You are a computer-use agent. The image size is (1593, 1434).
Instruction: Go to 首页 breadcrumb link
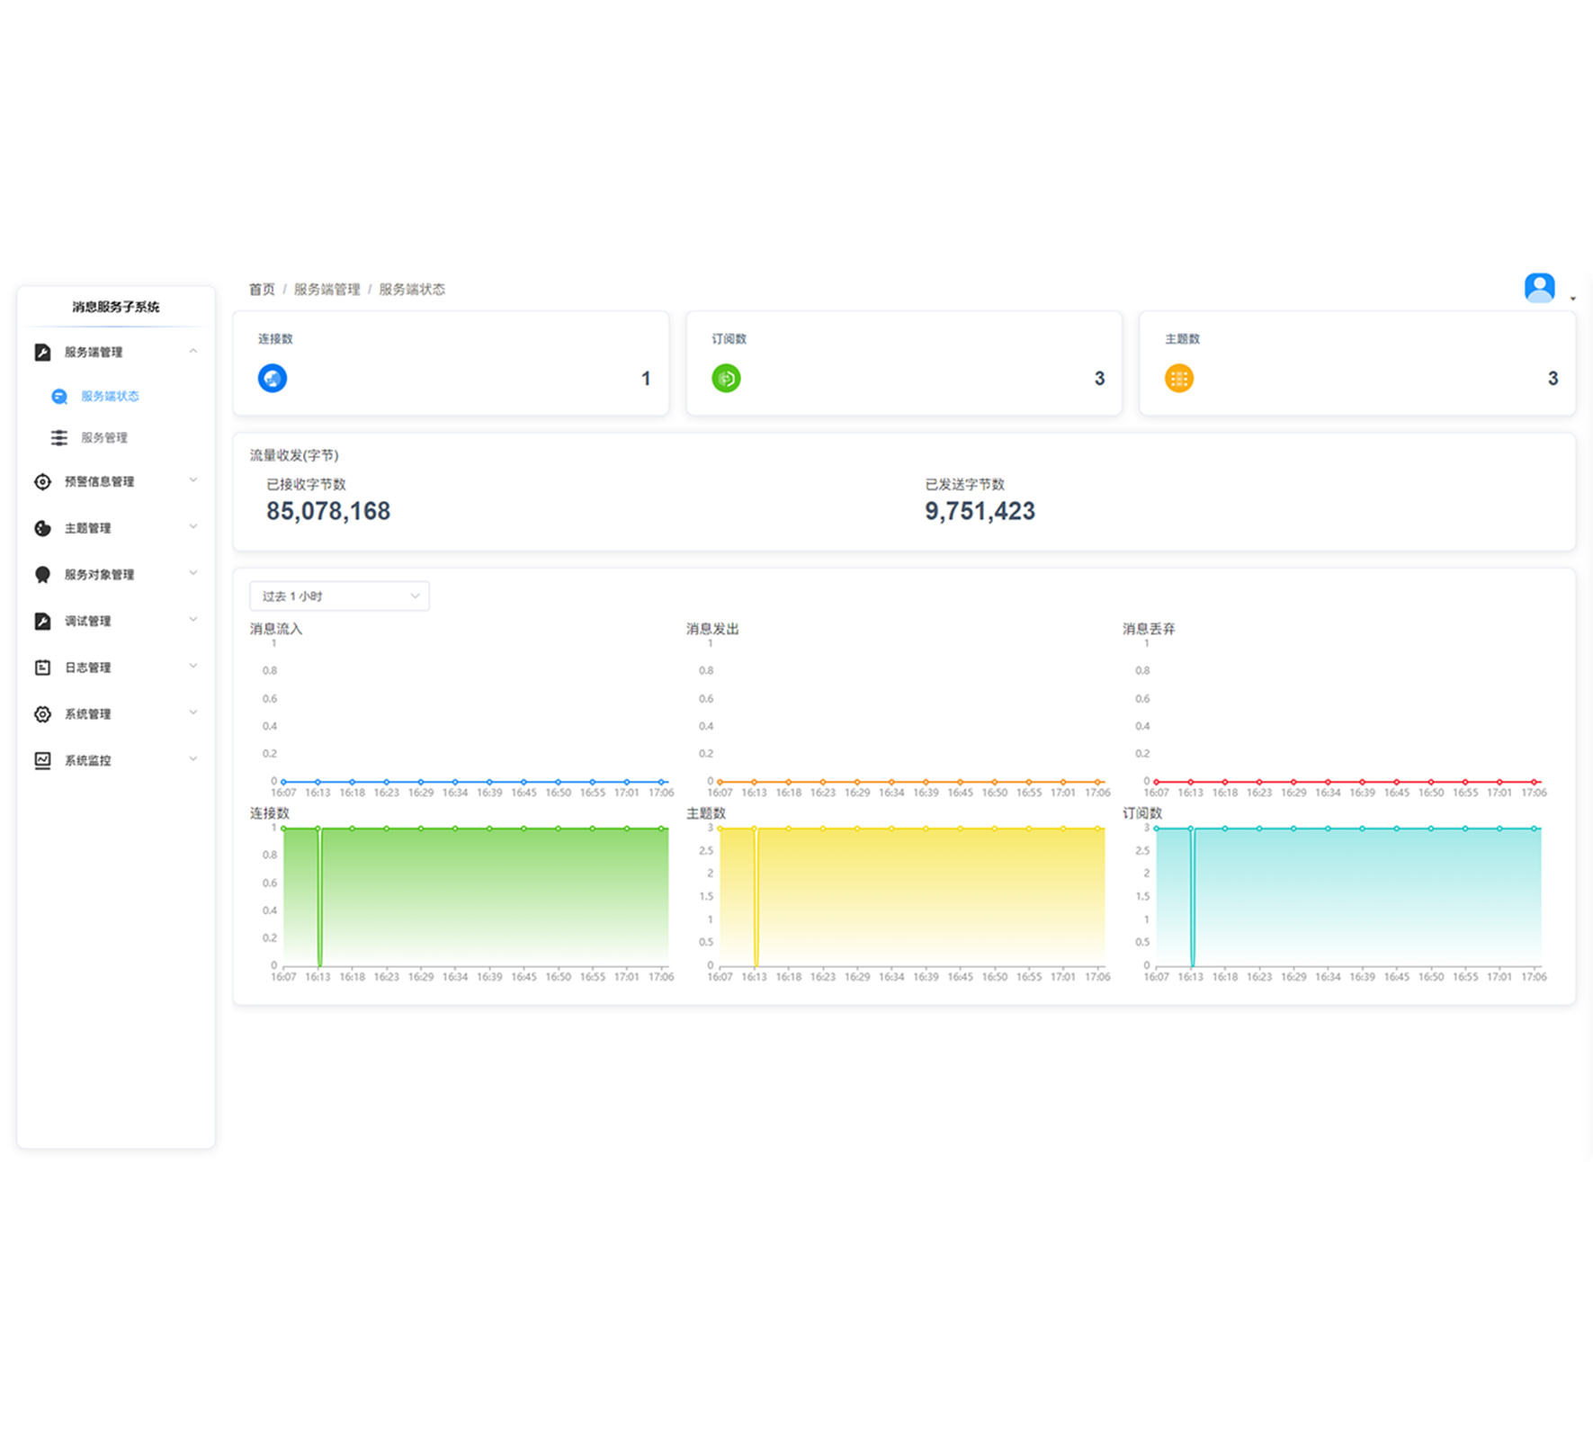(262, 289)
